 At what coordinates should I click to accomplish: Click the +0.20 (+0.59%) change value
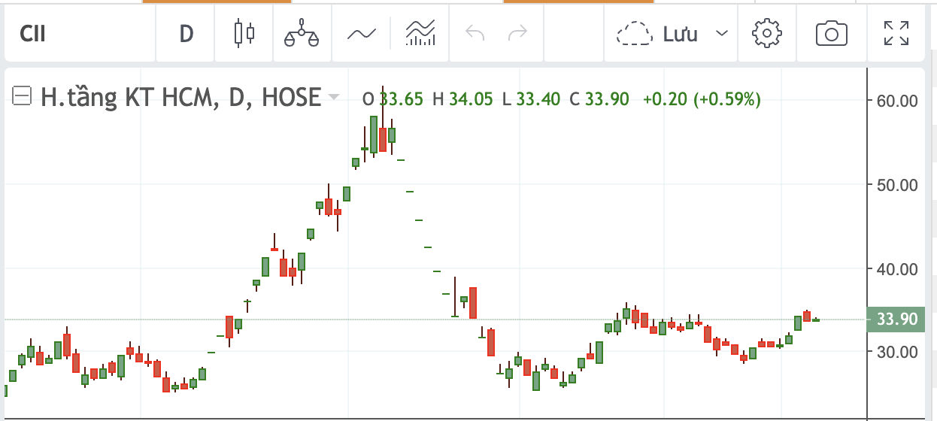click(x=701, y=98)
